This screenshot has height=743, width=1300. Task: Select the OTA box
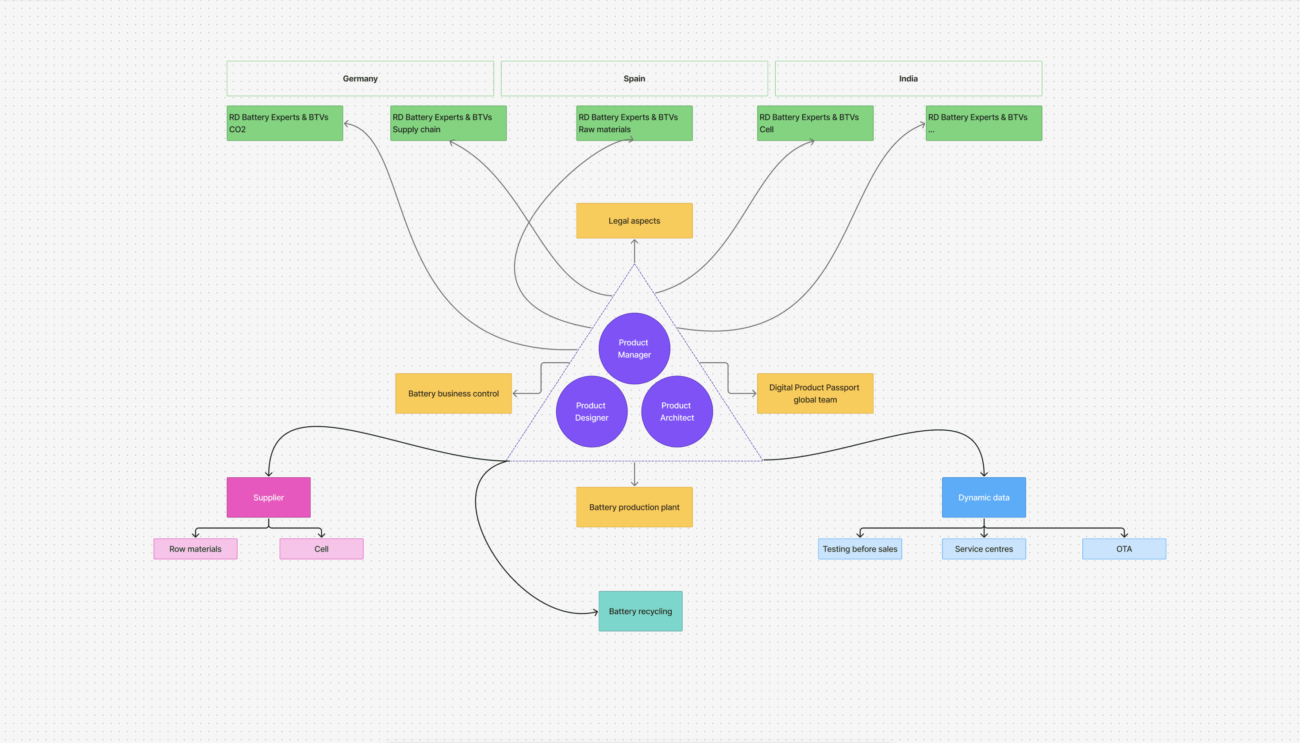click(1124, 549)
